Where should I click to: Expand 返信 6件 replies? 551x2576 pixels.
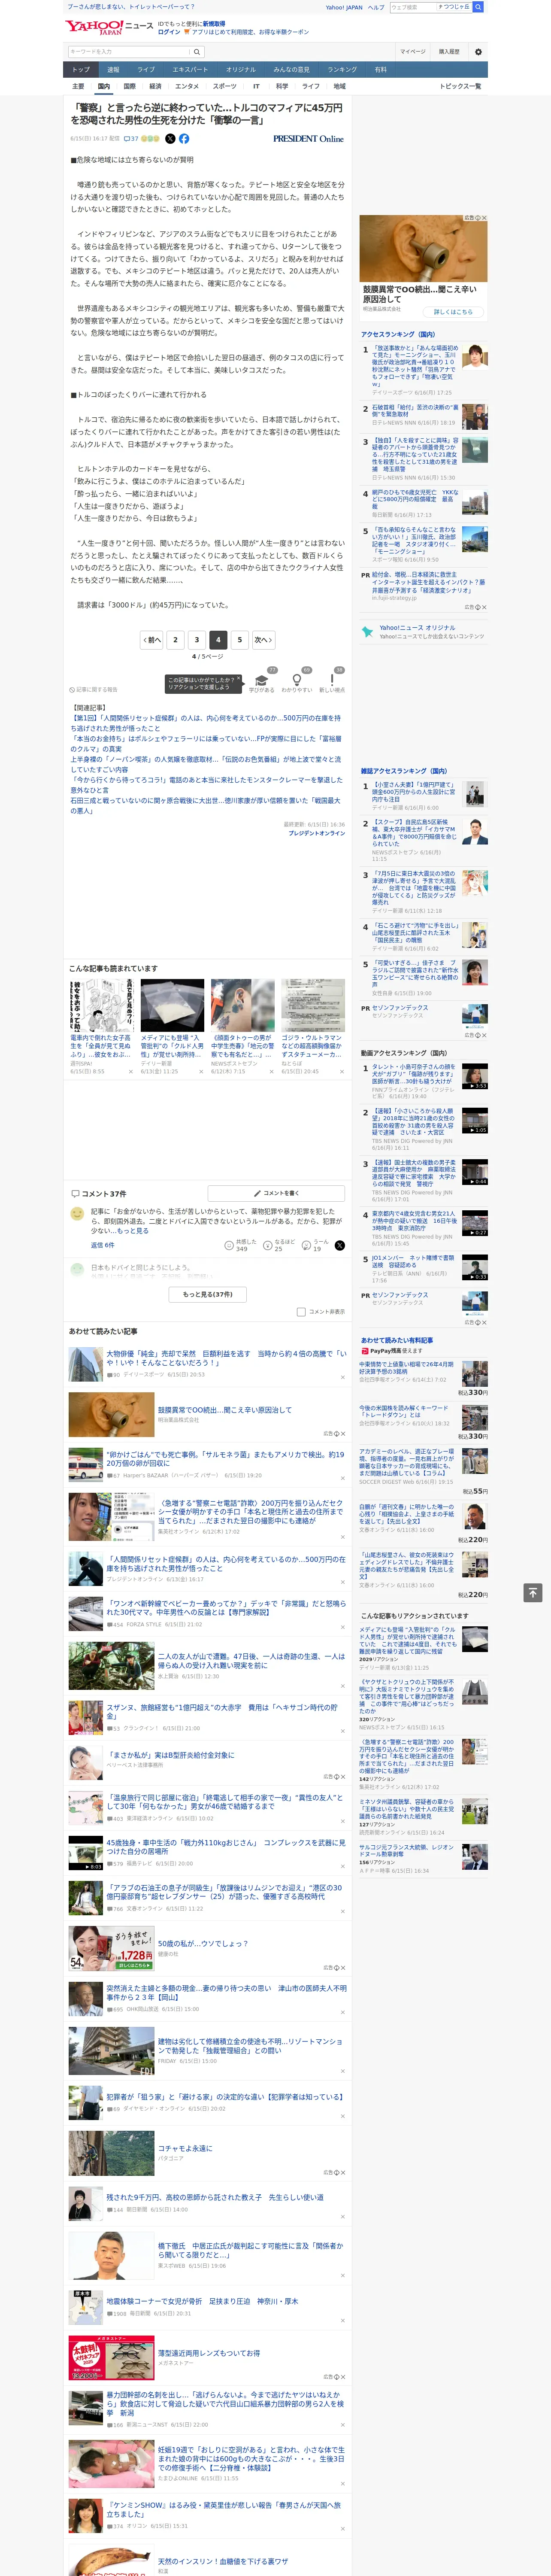click(x=103, y=1245)
